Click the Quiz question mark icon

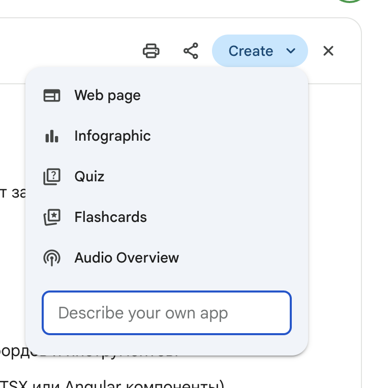tap(52, 177)
